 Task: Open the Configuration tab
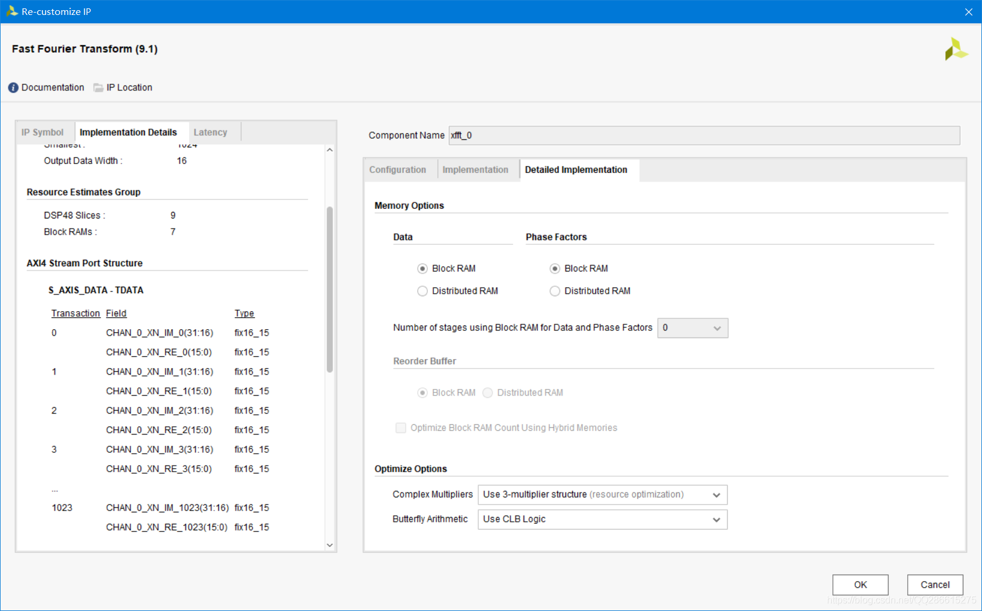pos(397,170)
